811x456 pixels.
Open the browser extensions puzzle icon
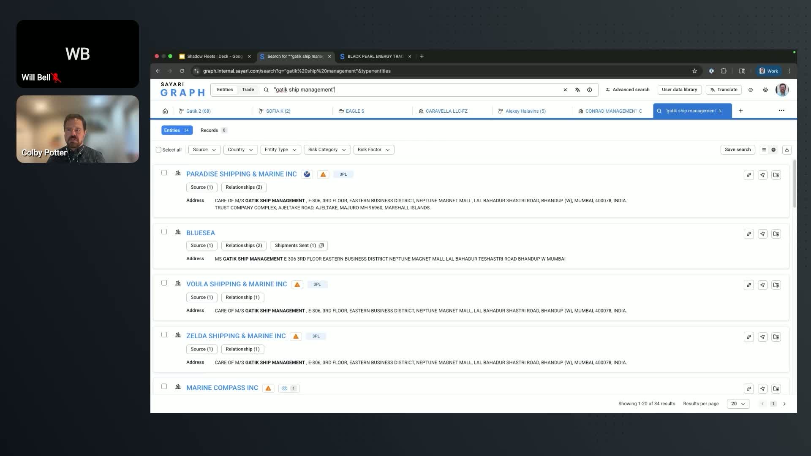point(724,71)
